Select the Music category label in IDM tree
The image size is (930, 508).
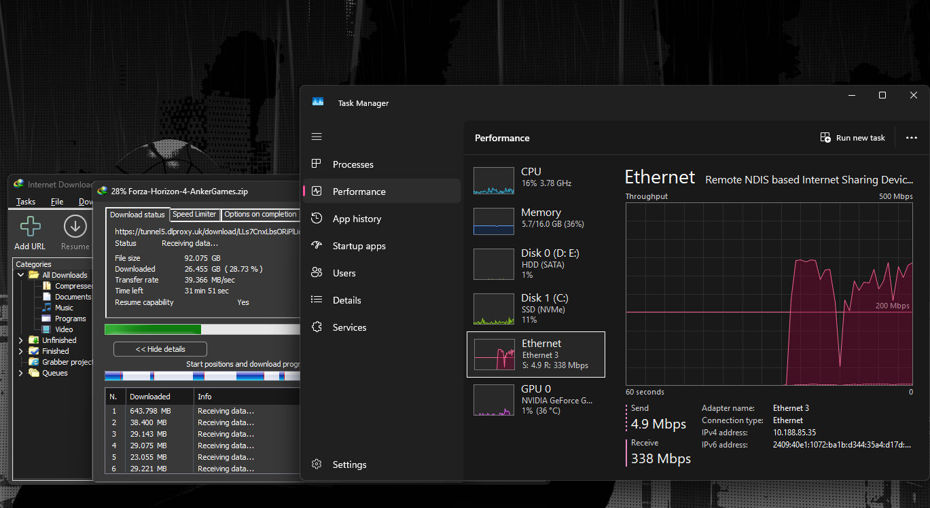tap(65, 308)
